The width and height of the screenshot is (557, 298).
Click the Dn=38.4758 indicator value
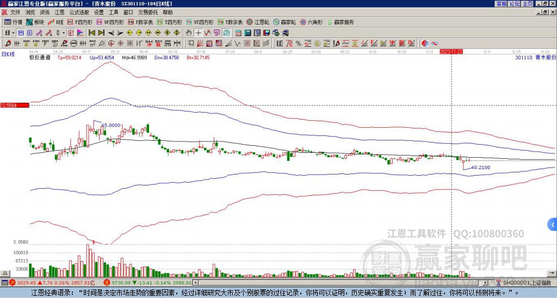166,57
